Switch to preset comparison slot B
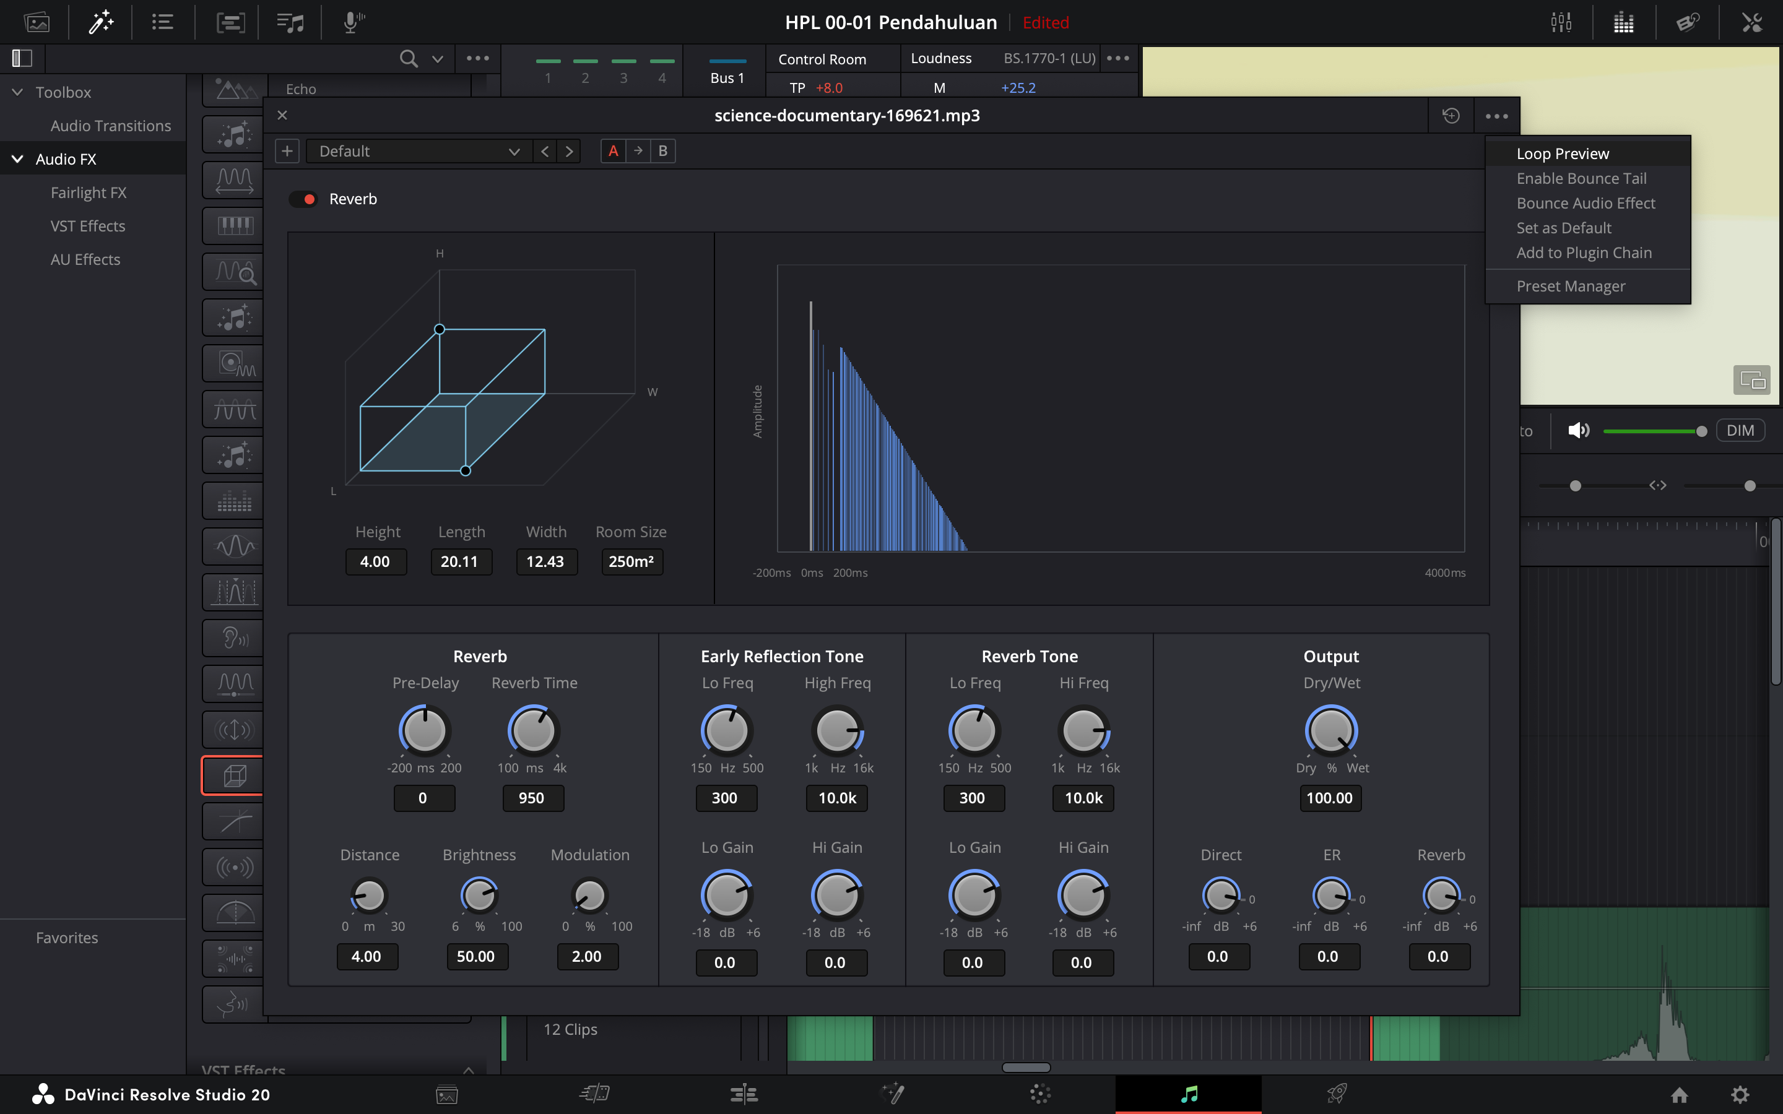The image size is (1783, 1114). [662, 151]
